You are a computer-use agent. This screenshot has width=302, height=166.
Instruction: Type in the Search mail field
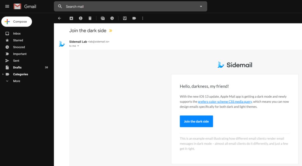[x=131, y=6]
